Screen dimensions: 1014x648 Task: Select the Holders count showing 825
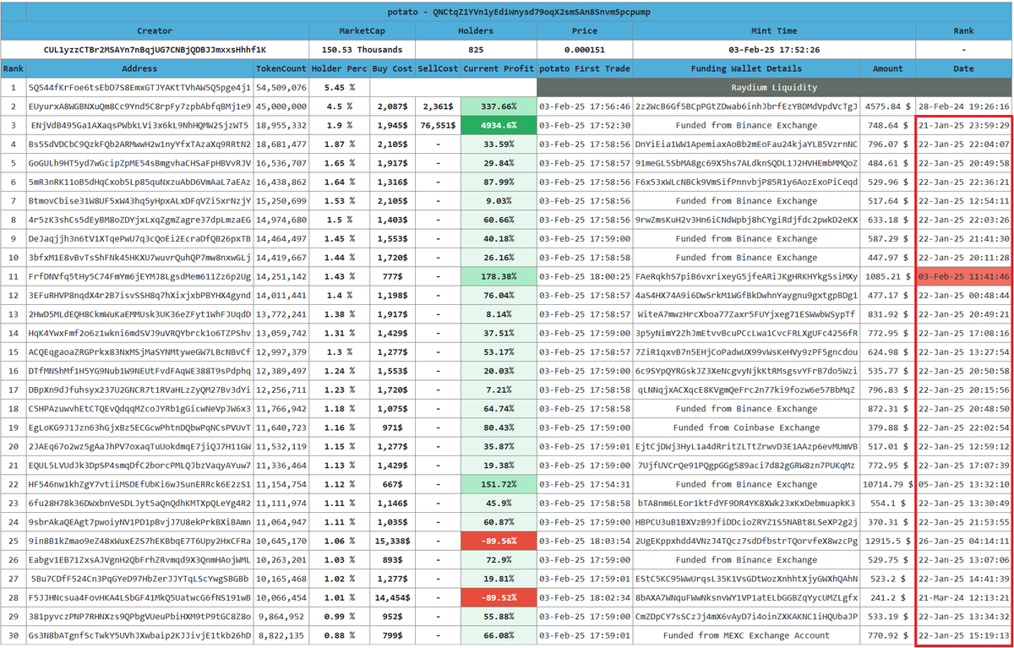[x=476, y=49]
